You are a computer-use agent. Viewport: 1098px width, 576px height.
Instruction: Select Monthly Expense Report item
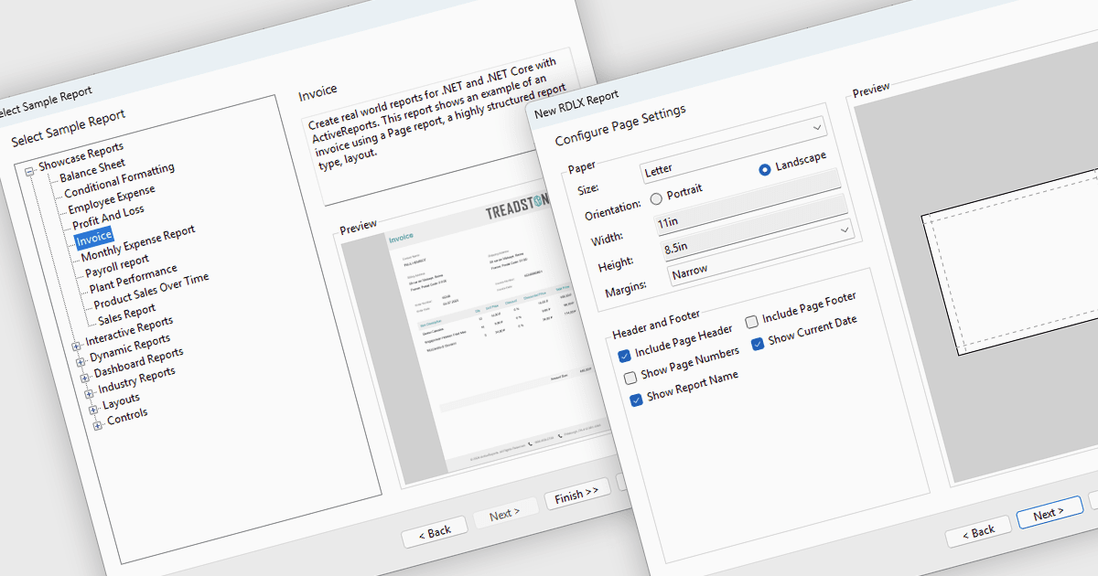point(138,244)
